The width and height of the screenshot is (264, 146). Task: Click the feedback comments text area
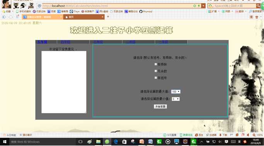coord(64,82)
